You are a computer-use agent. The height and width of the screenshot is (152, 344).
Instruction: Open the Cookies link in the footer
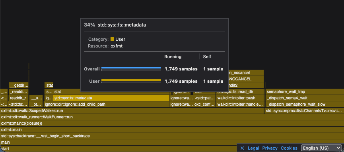[289, 148]
